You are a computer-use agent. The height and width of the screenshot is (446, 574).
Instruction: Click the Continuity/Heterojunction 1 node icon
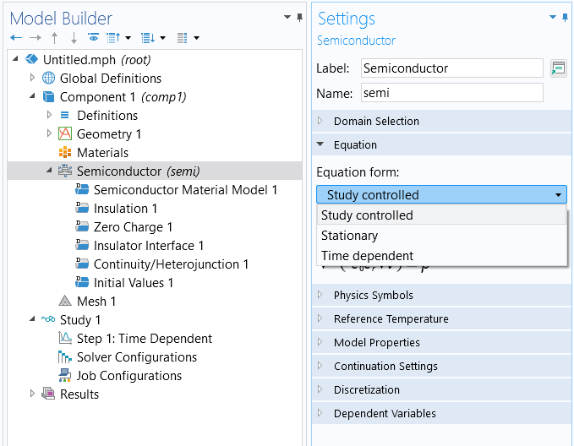pos(82,264)
